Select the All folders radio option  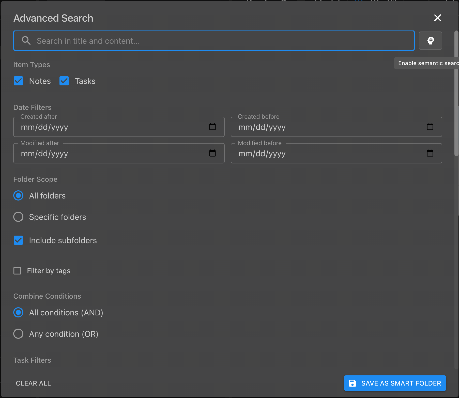point(18,196)
